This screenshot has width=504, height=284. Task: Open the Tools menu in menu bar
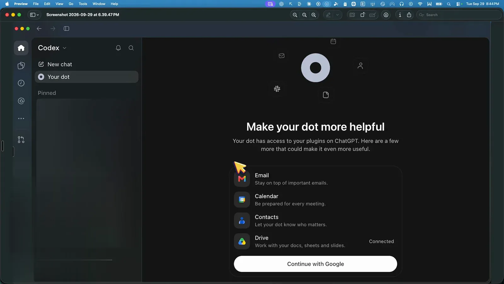83,4
